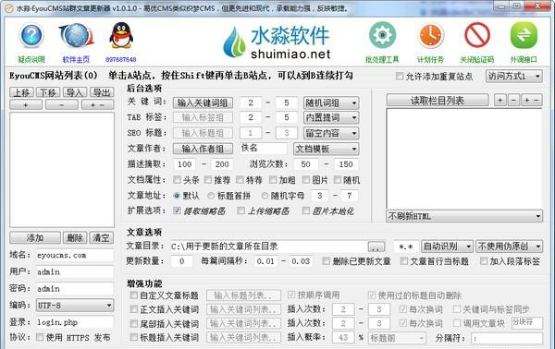Viewport: 555px width, 349px height.
Task: Click the 添加 site button
Action: click(x=35, y=237)
